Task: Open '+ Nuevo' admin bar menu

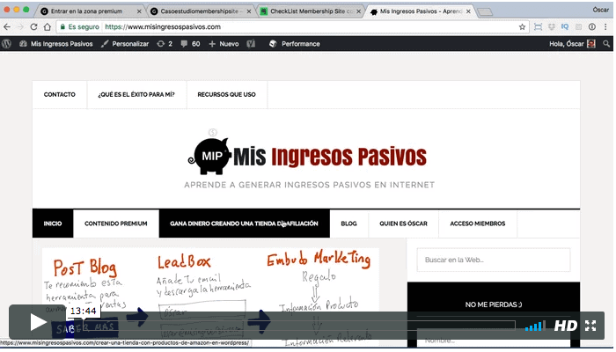Action: [224, 44]
